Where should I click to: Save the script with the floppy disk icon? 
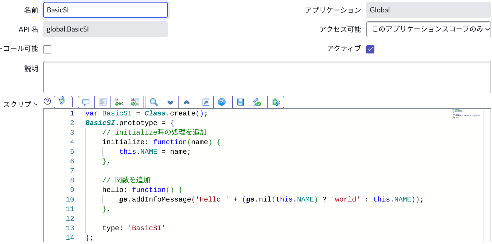click(x=240, y=102)
